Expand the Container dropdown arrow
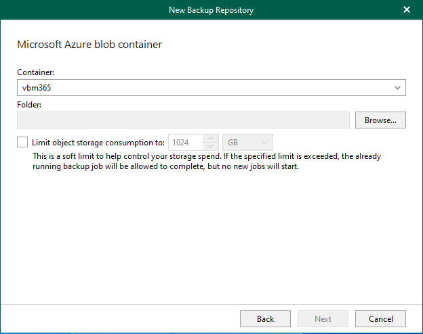423x334 pixels. 397,88
